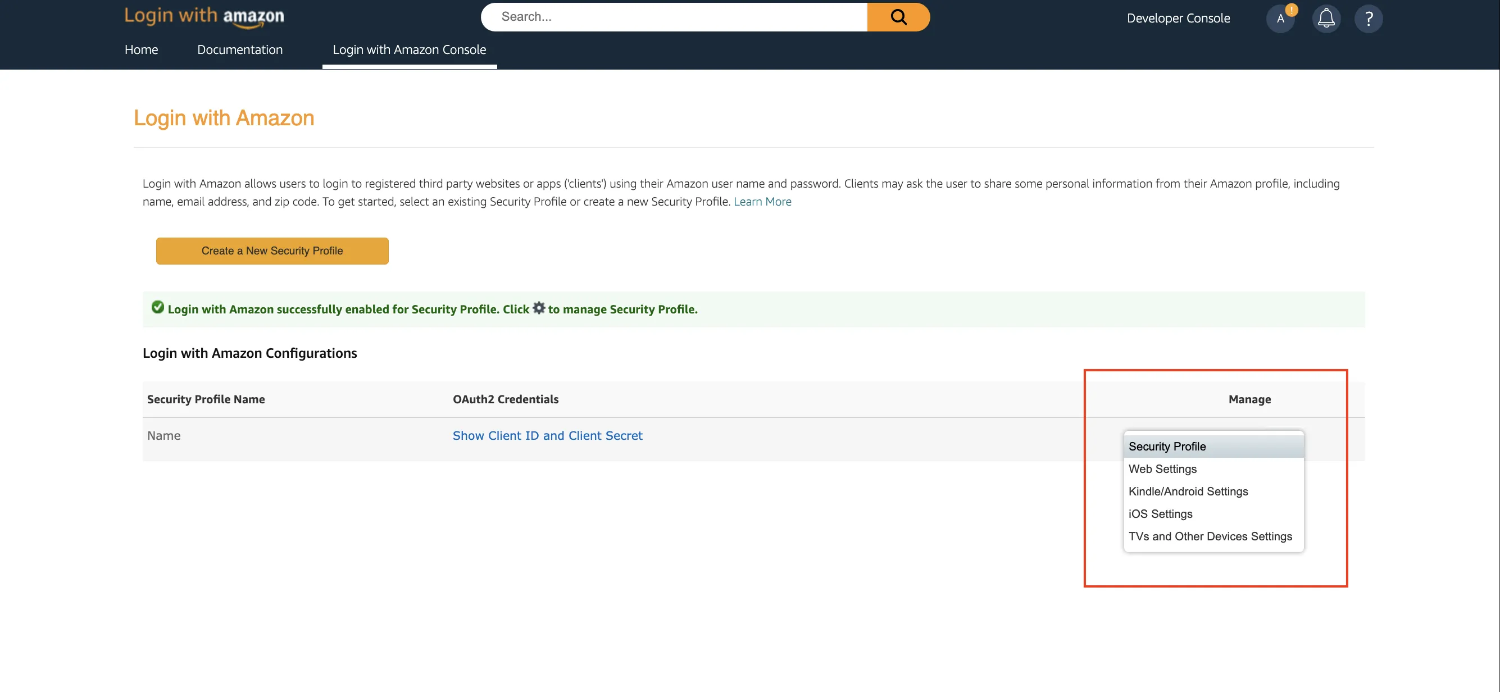Choose Kindle/Android Settings option
Screen dimensions: 1500x692
(x=1188, y=491)
